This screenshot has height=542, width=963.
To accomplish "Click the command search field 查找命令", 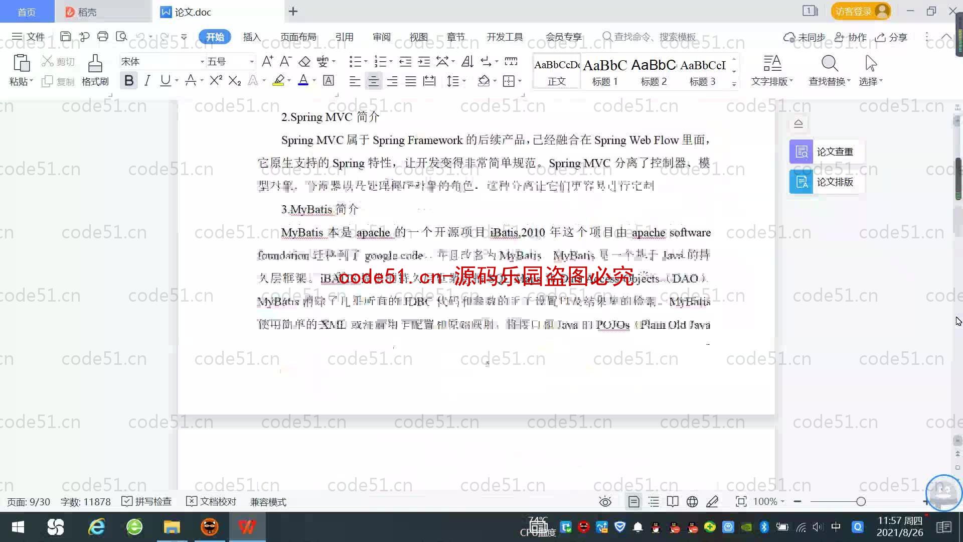I will coord(650,37).
